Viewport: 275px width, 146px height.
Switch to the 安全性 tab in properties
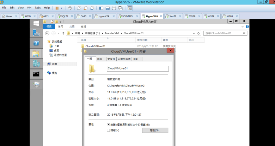point(111,59)
